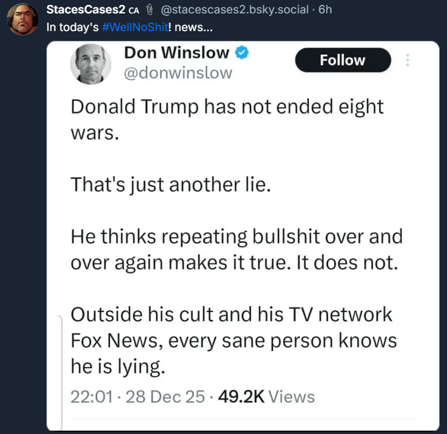This screenshot has width=447, height=434.
Task: Open the three-dot more options menu
Action: [x=408, y=60]
